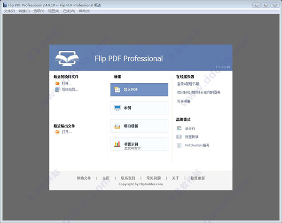Open 命令行 advanced mode
282x223 pixels.
(190, 128)
